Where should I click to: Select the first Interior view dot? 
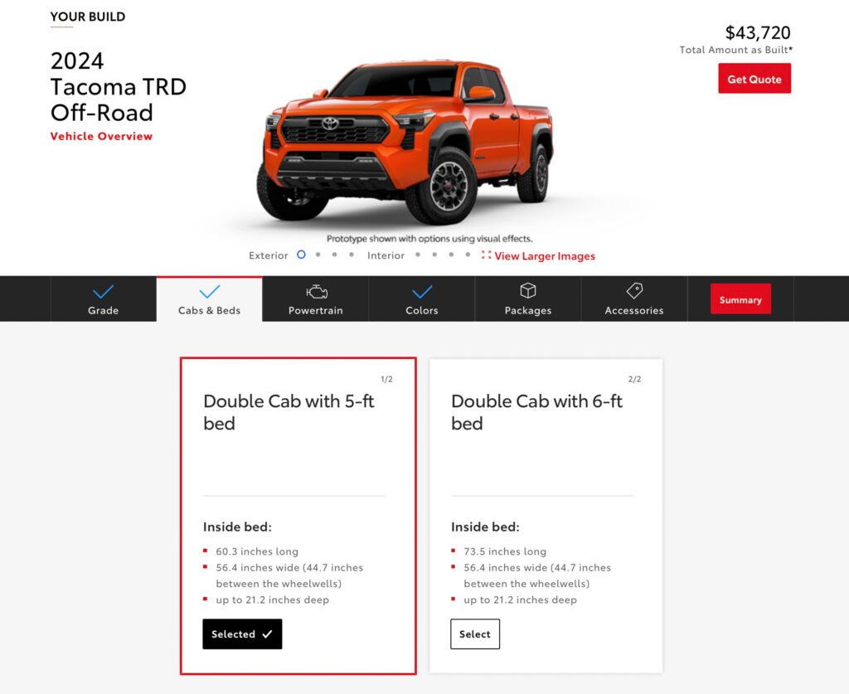(418, 255)
